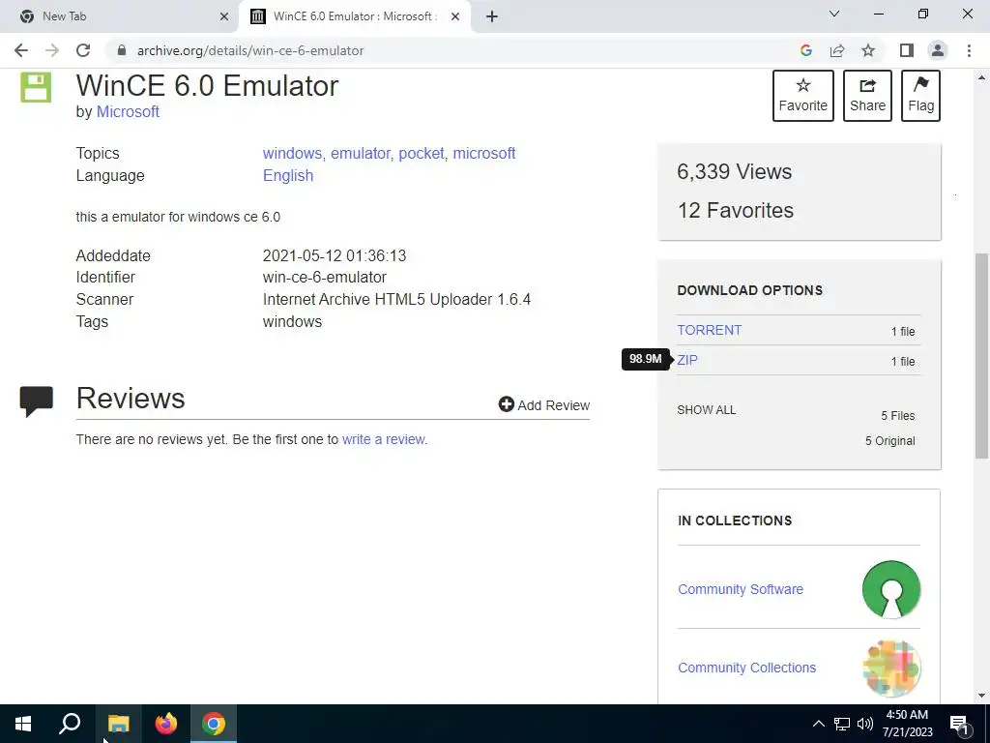This screenshot has height=743, width=990.
Task: Expand SHOW ALL download files
Action: (x=707, y=410)
